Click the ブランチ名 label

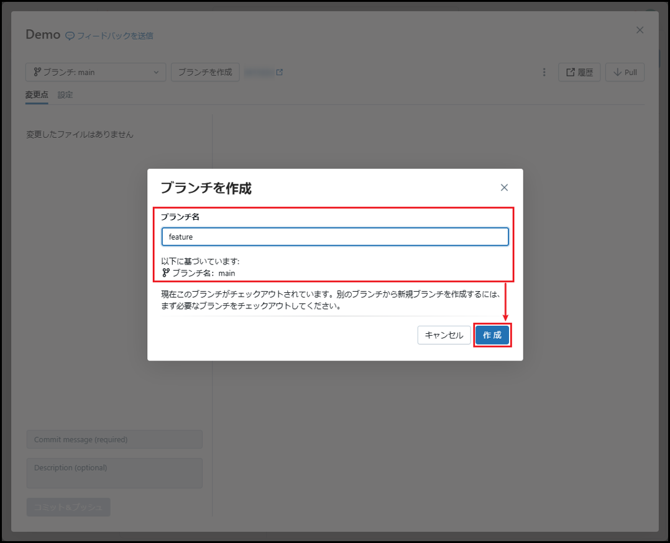(180, 217)
